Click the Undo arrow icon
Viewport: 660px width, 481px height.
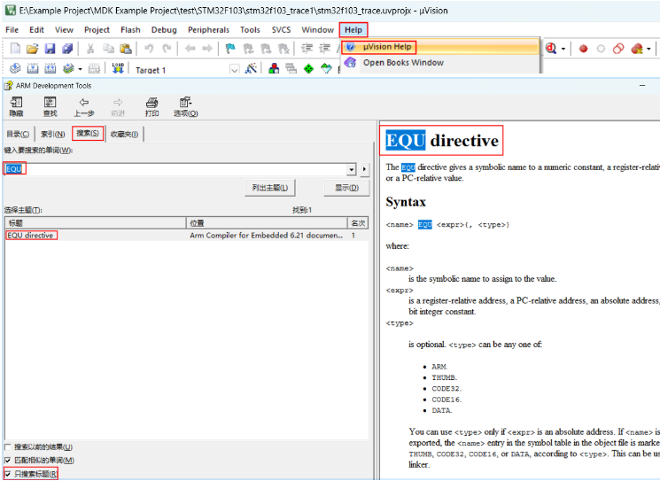tap(149, 49)
